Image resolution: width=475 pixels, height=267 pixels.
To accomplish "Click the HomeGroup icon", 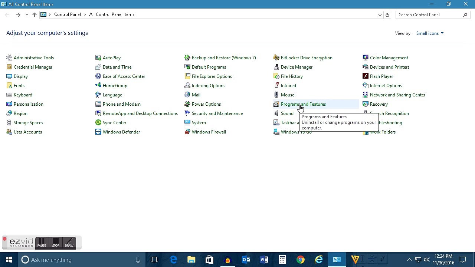I will pyautogui.click(x=98, y=86).
